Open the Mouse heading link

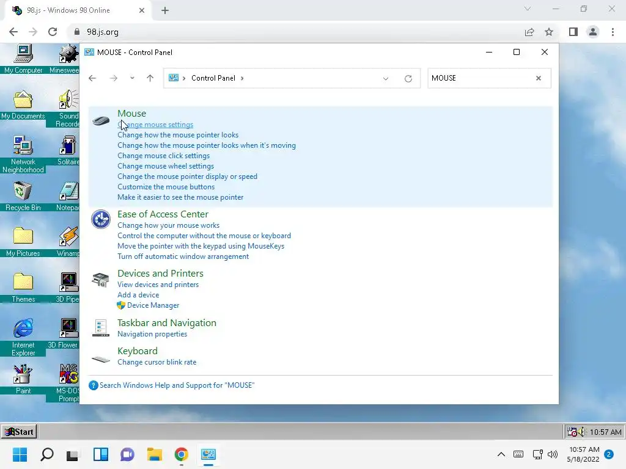pos(132,113)
